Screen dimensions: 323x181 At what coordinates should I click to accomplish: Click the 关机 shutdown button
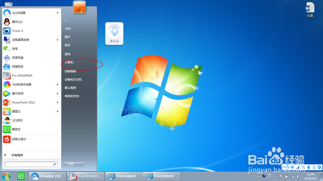click(71, 164)
